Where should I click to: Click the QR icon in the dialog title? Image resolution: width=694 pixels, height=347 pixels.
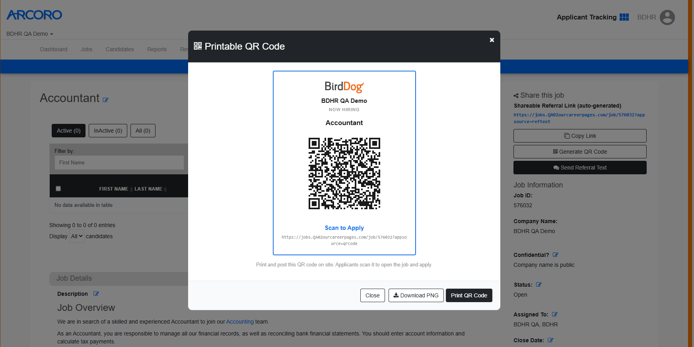pyautogui.click(x=198, y=46)
